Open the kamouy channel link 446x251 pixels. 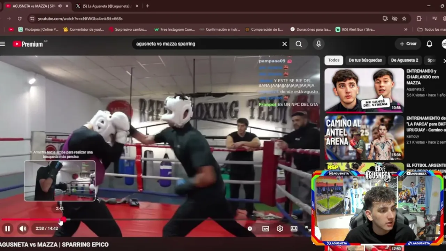tap(413, 136)
